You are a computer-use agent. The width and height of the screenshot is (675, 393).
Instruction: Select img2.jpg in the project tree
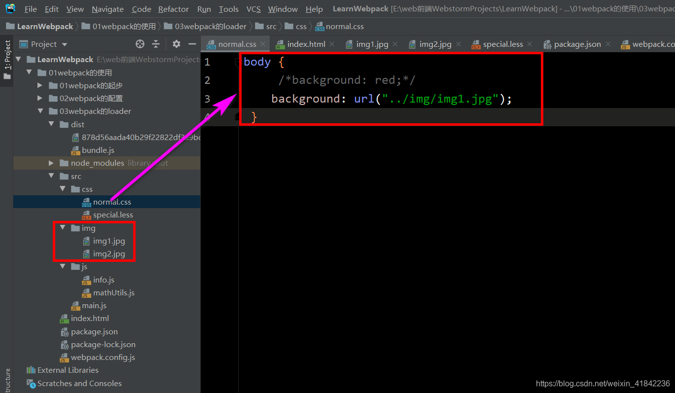[109, 254]
